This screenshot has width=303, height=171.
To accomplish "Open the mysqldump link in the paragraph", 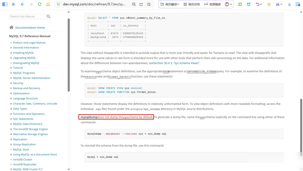I will pos(89,117).
